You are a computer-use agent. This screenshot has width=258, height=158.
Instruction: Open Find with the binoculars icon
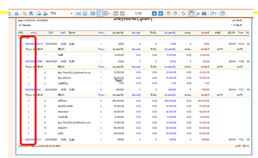(31, 13)
